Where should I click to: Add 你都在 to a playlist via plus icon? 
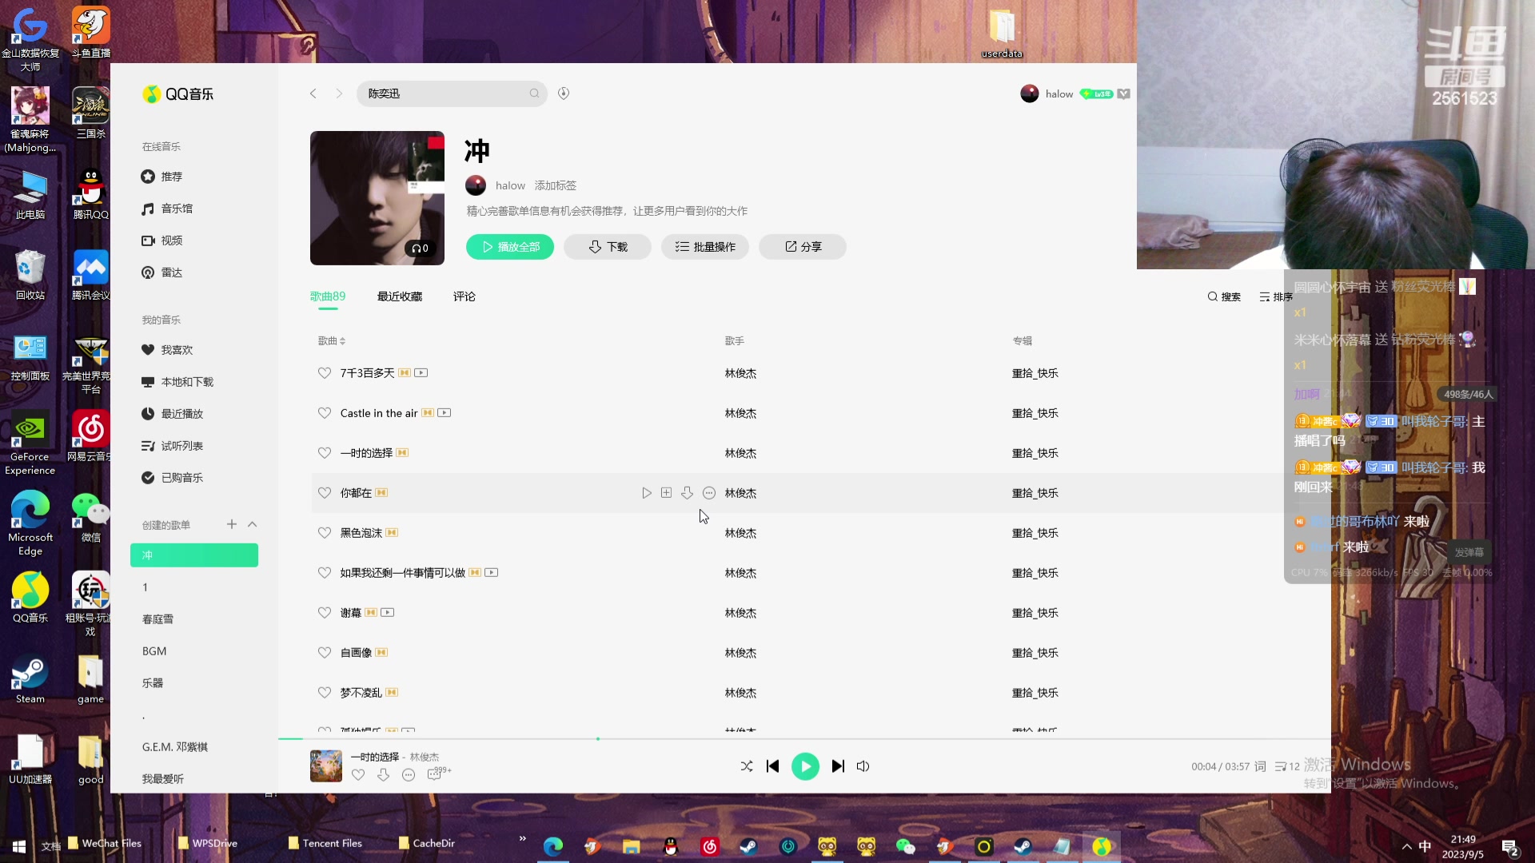click(666, 493)
